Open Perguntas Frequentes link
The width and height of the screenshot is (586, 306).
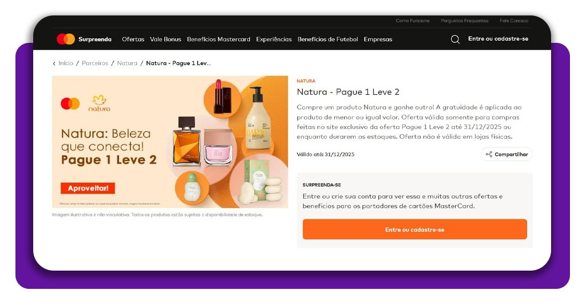(x=465, y=21)
